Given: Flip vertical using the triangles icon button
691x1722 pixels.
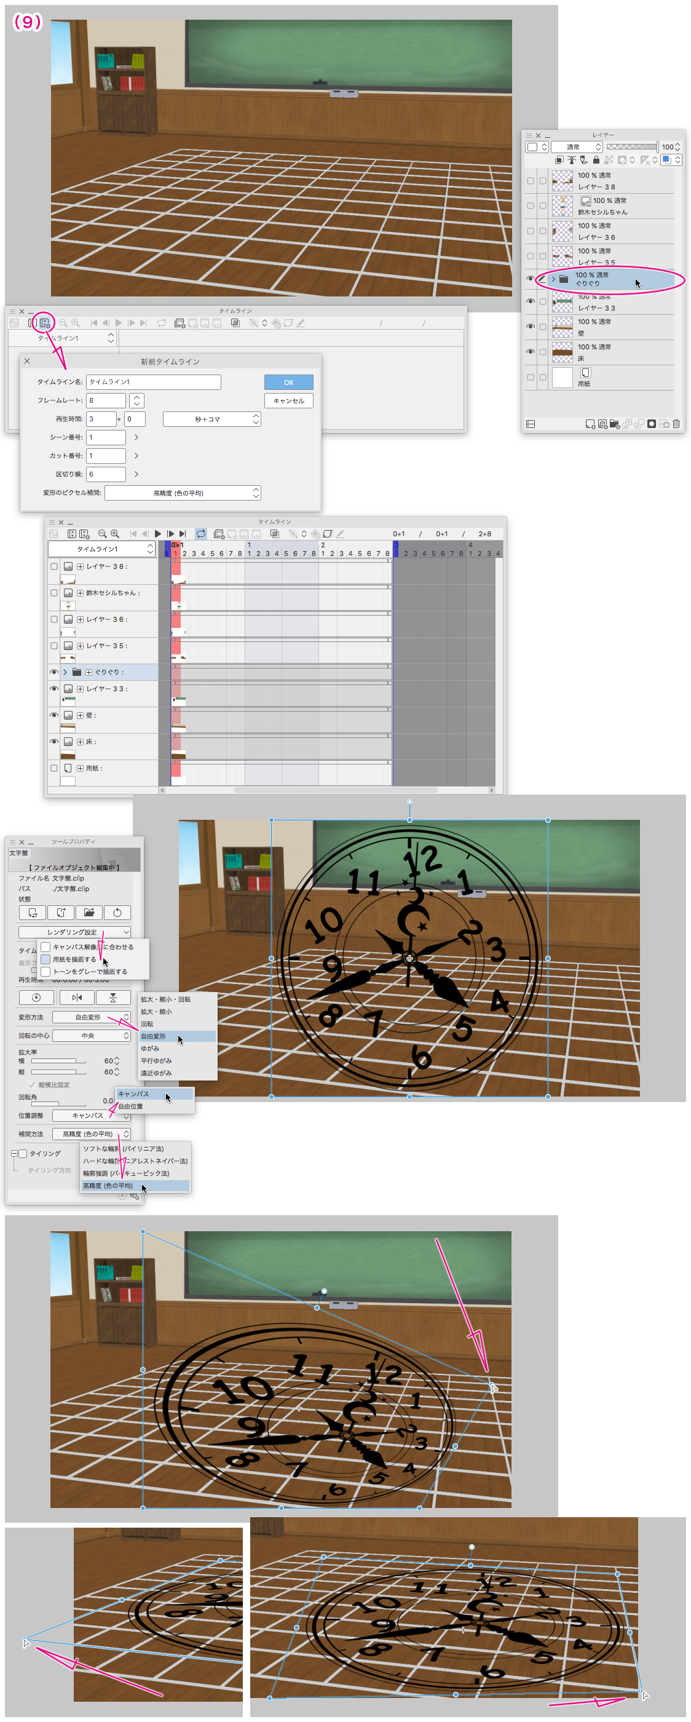Looking at the screenshot, I should [x=113, y=998].
